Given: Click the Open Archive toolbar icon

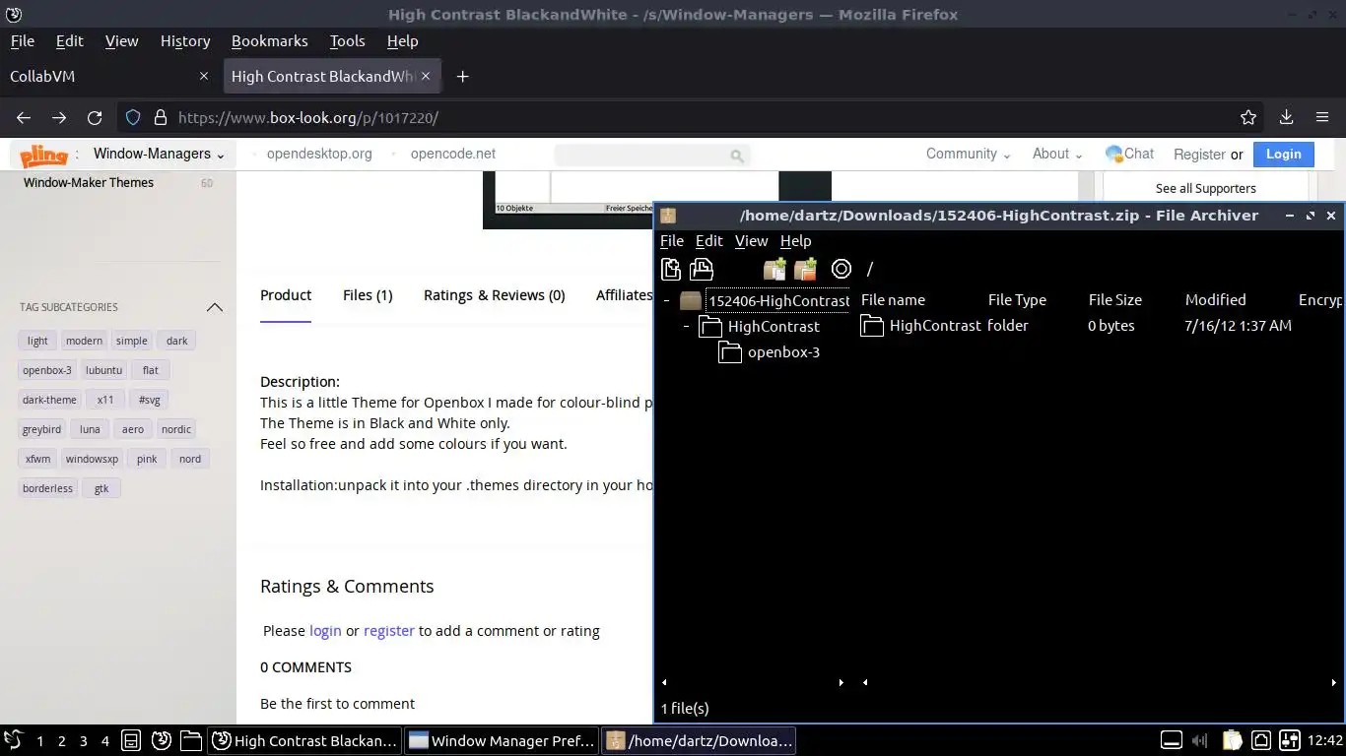Looking at the screenshot, I should point(702,269).
